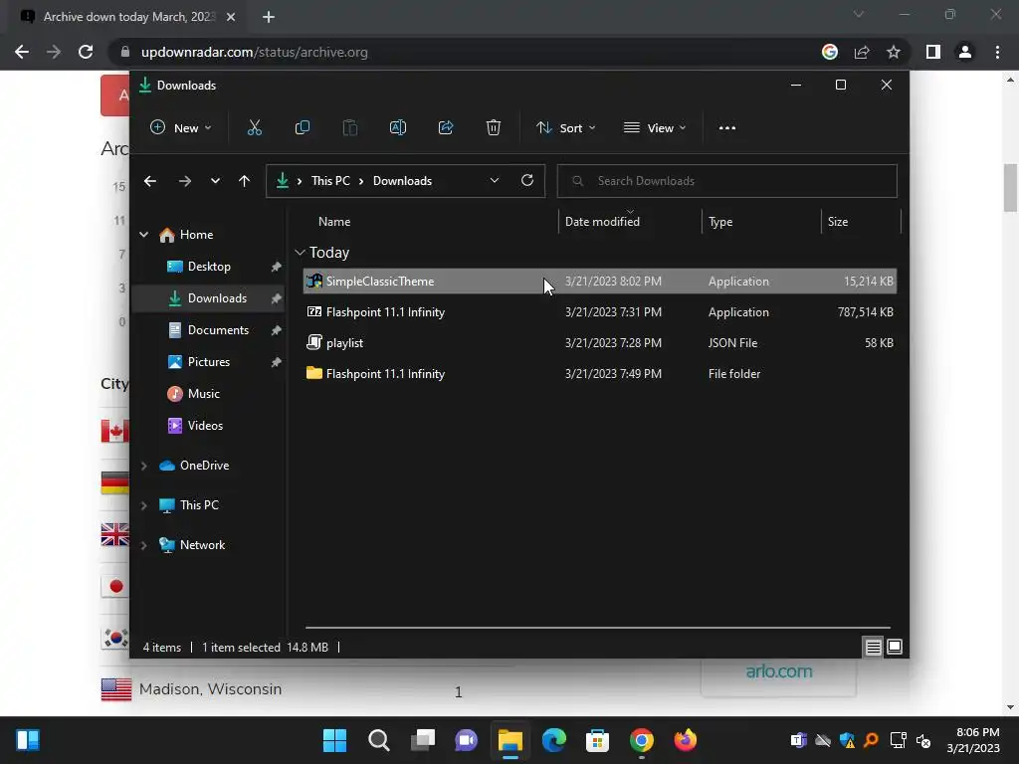
Task: Open Windows Start menu on taskbar
Action: [x=334, y=740]
